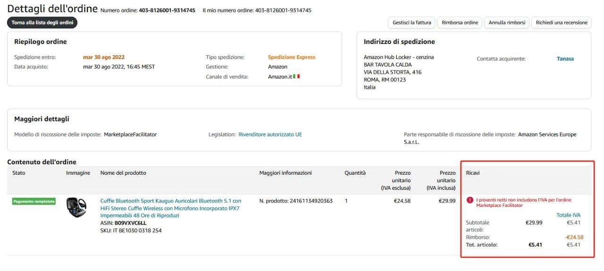Click the Italian flag next to Amazon.it
The image size is (604, 271).
click(296, 76)
